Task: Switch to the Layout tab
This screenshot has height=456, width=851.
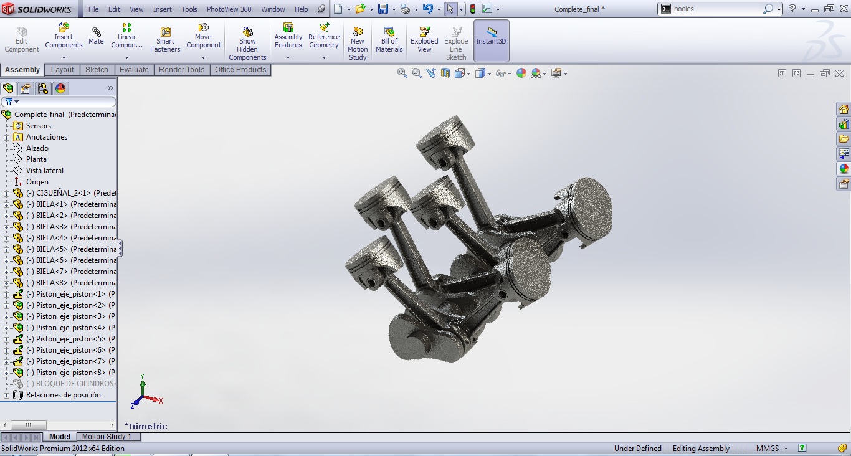Action: pyautogui.click(x=62, y=70)
